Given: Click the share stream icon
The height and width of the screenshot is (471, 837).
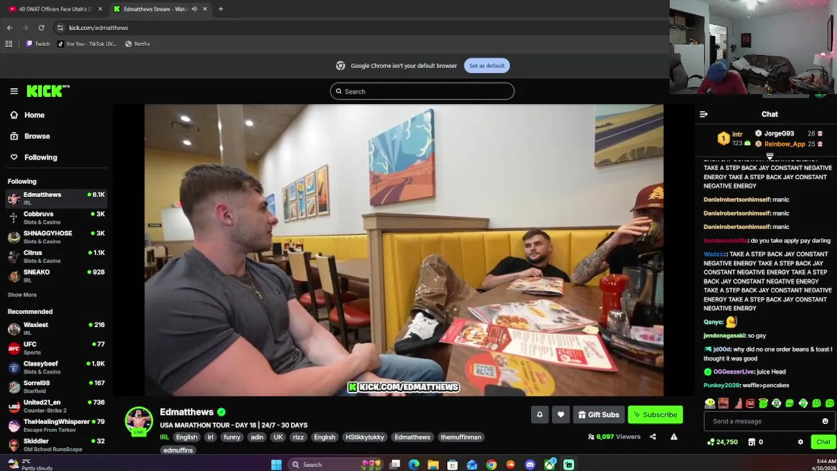Looking at the screenshot, I should [x=653, y=437].
